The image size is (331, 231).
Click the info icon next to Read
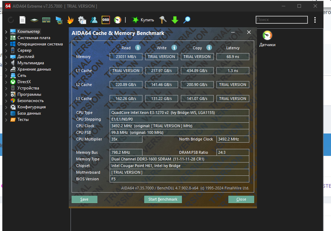pyautogui.click(x=138, y=48)
